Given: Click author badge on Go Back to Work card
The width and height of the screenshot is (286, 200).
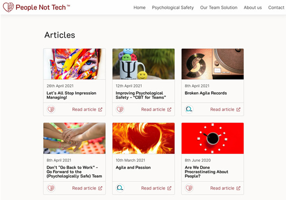Looking at the screenshot, I should pos(51,188).
